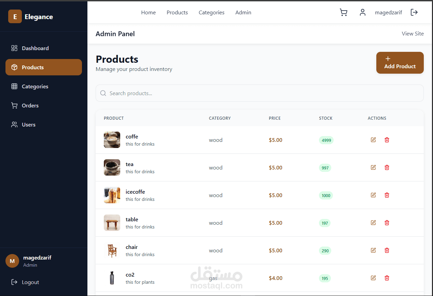Image resolution: width=433 pixels, height=296 pixels.
Task: Click the co2 bottle thumbnail
Action: pyautogui.click(x=112, y=278)
